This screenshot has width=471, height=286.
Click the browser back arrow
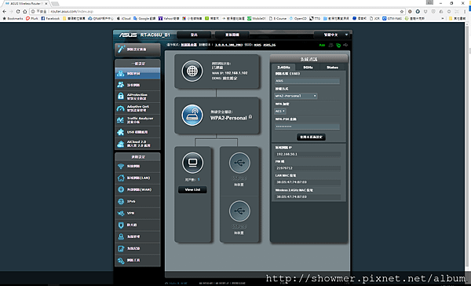pos(4,12)
